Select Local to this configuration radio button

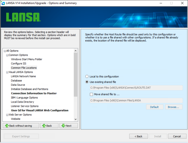point(87,76)
